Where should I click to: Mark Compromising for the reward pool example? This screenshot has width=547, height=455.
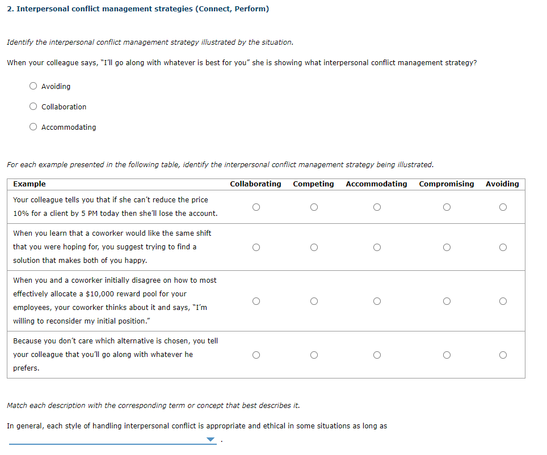tap(447, 301)
